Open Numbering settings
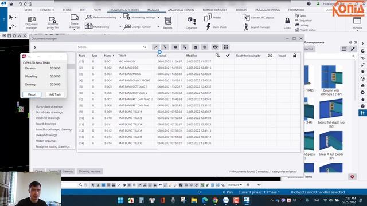367x206 pixels. point(139,17)
